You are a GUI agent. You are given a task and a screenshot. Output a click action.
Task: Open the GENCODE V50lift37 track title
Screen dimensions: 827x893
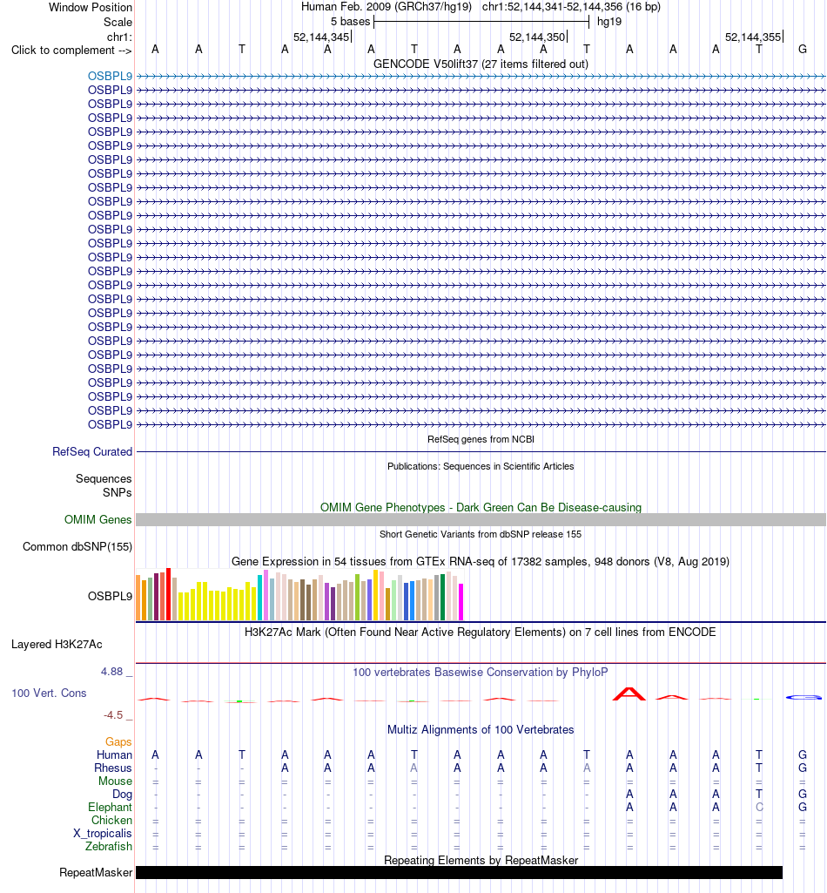tap(481, 64)
